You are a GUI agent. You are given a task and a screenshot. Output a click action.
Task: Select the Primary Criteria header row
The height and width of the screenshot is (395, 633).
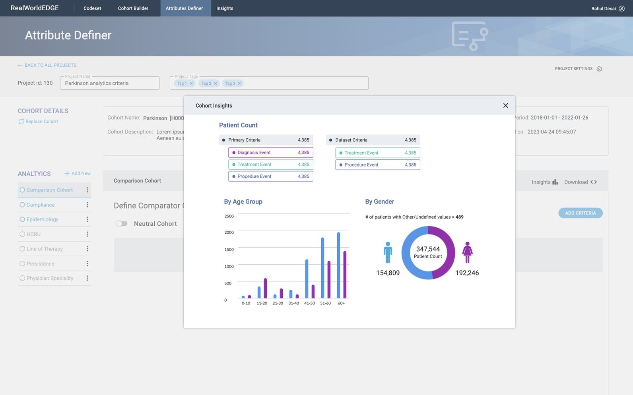[266, 140]
